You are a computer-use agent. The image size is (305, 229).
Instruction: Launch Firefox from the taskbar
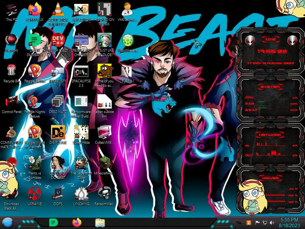click(77, 222)
